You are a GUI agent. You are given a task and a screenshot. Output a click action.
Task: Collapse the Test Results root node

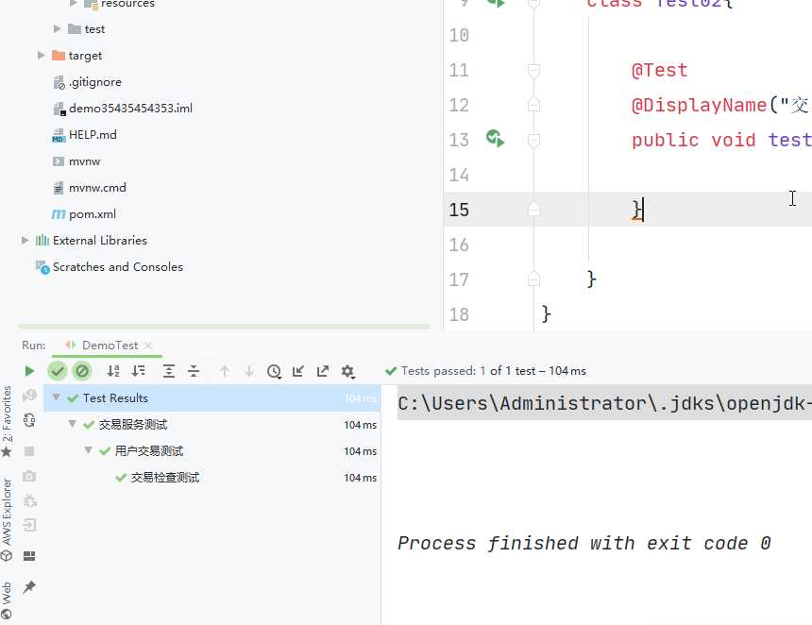click(x=57, y=397)
